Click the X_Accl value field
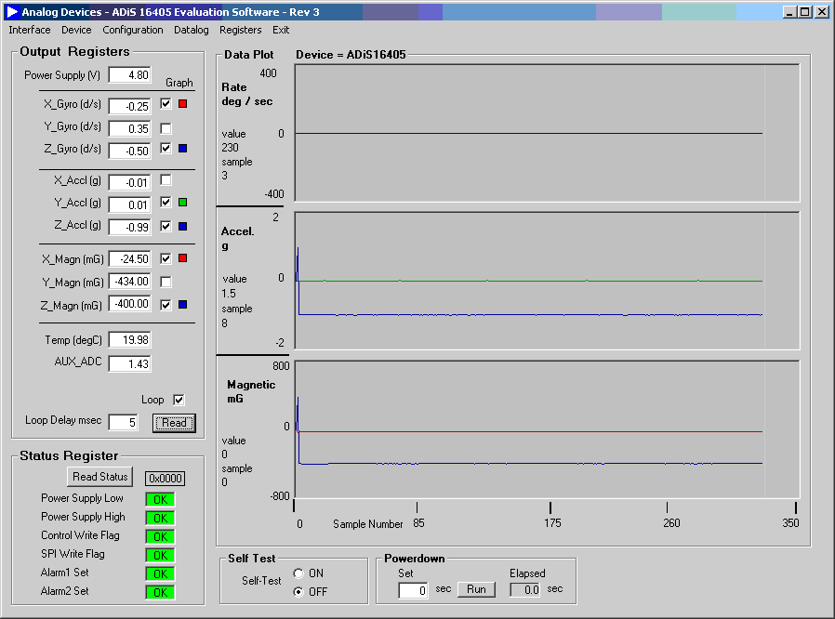The width and height of the screenshot is (835, 619). 130,182
